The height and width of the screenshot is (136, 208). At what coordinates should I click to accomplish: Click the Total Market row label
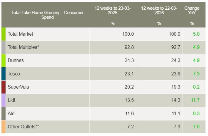[21, 34]
